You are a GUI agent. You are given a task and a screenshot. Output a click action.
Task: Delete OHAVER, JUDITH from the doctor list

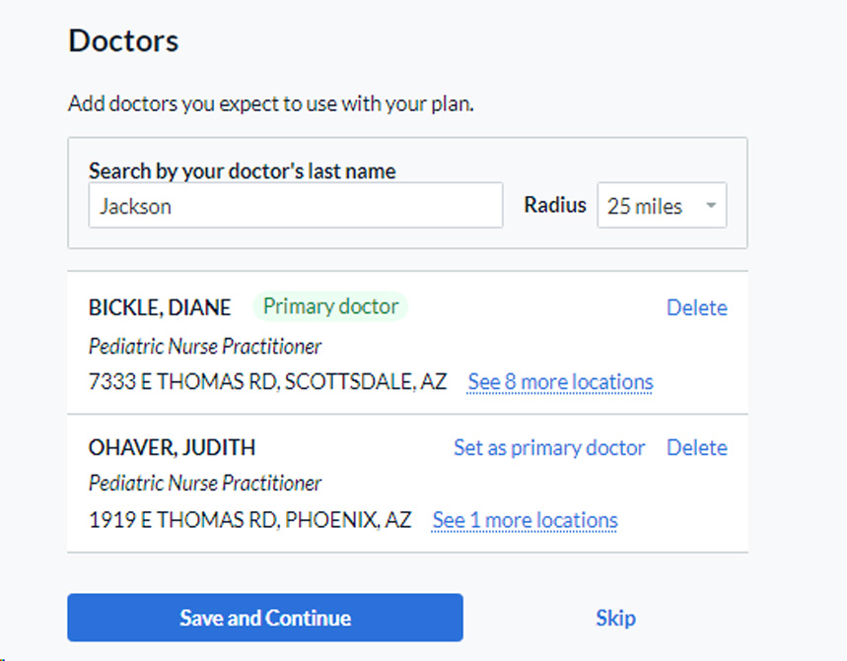tap(696, 447)
